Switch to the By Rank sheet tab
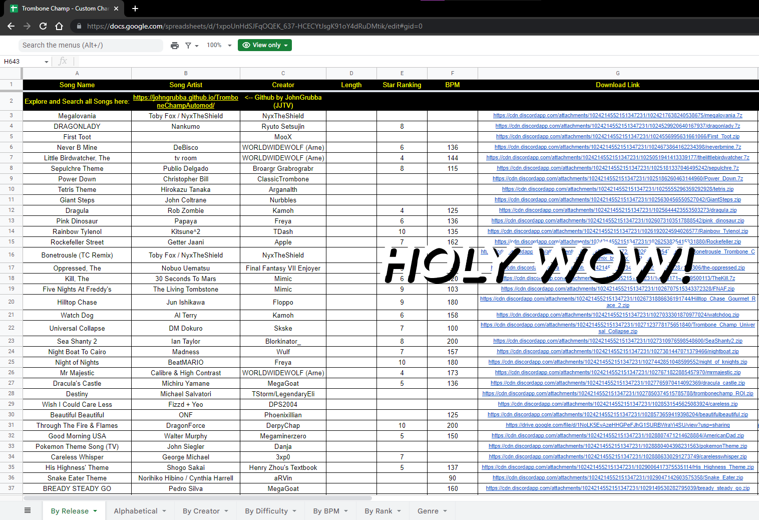 [378, 511]
